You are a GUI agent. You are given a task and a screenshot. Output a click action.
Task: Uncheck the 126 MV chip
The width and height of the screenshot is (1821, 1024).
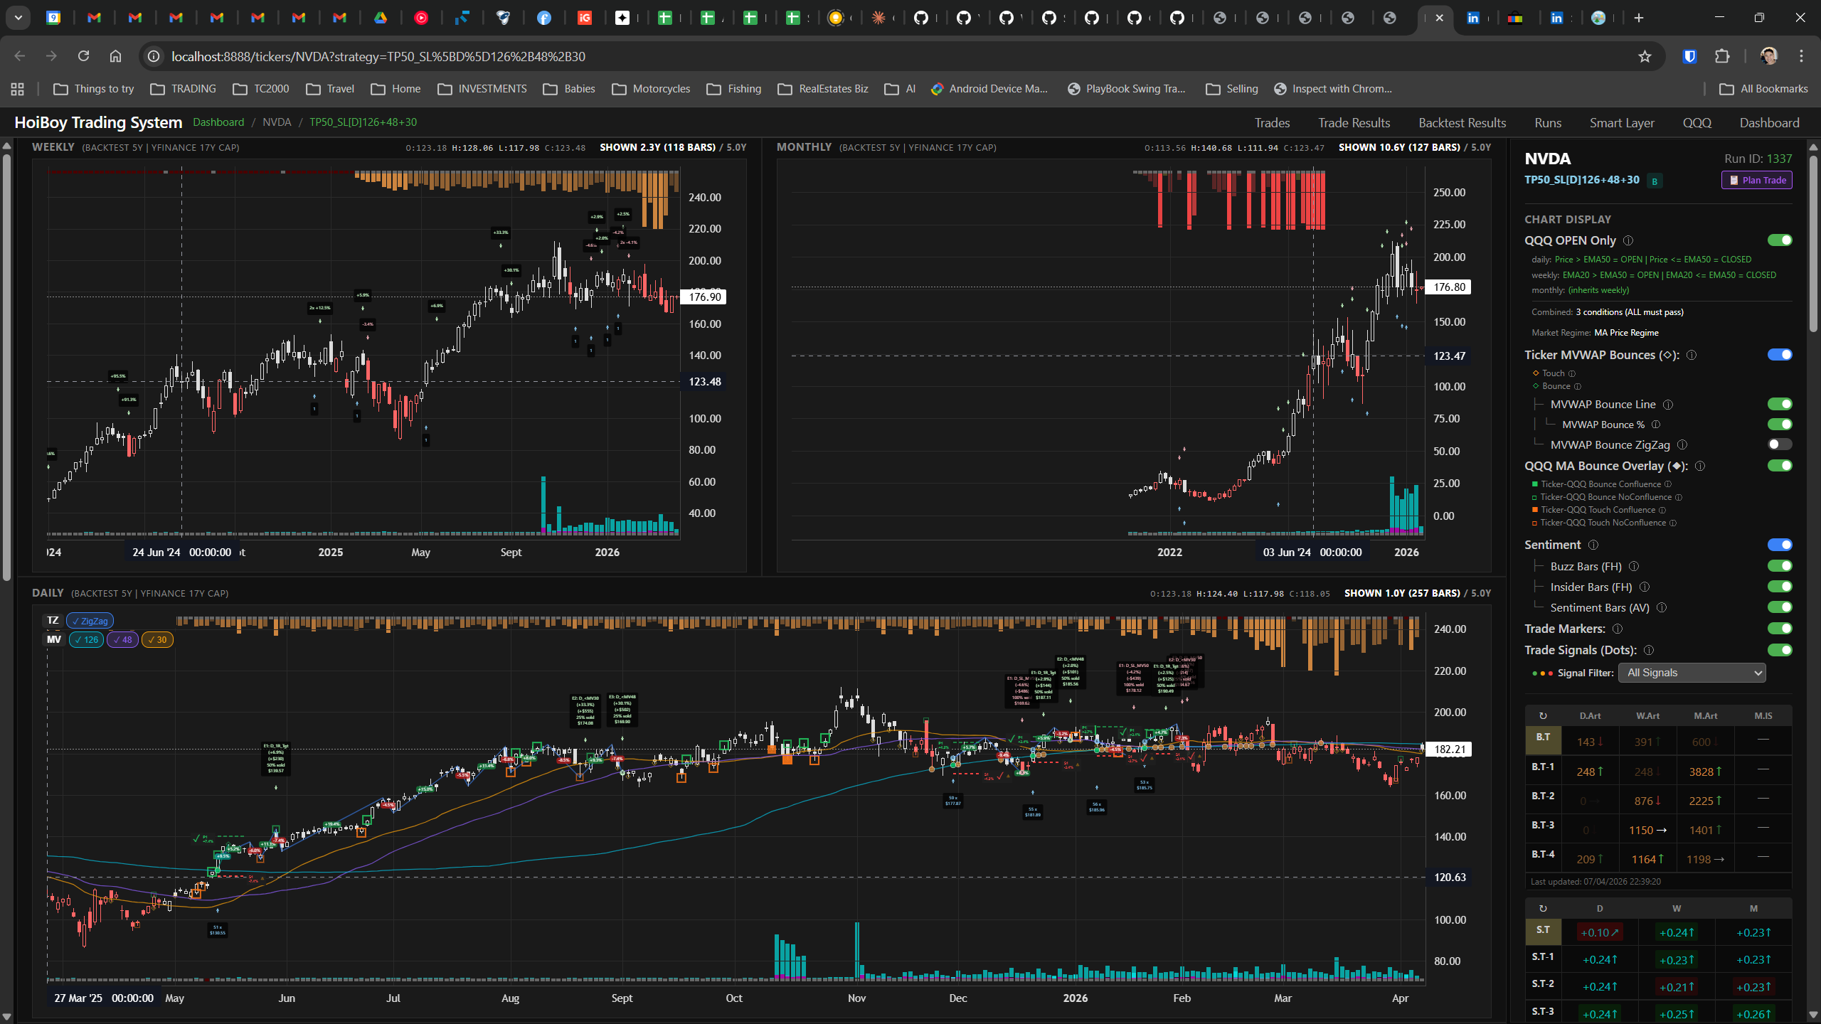pyautogui.click(x=85, y=640)
